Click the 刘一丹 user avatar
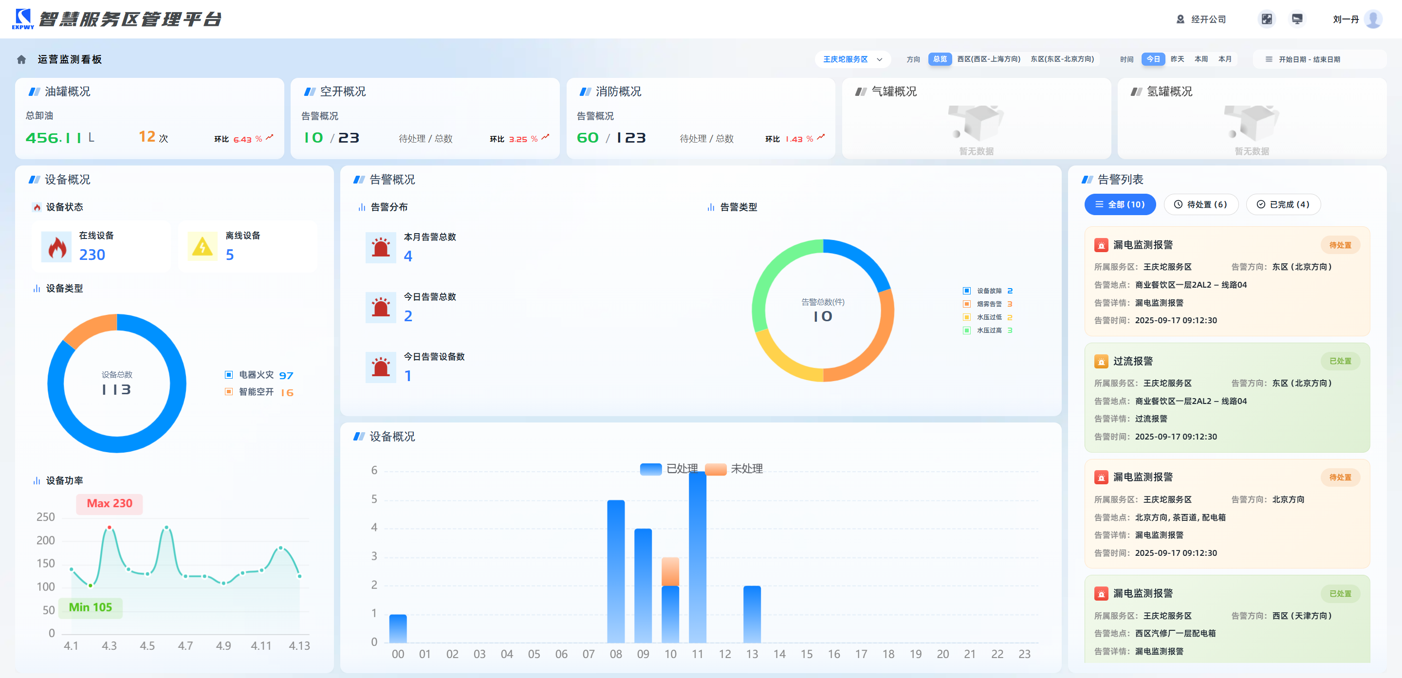Screen dimensions: 1402x678 pos(1373,19)
